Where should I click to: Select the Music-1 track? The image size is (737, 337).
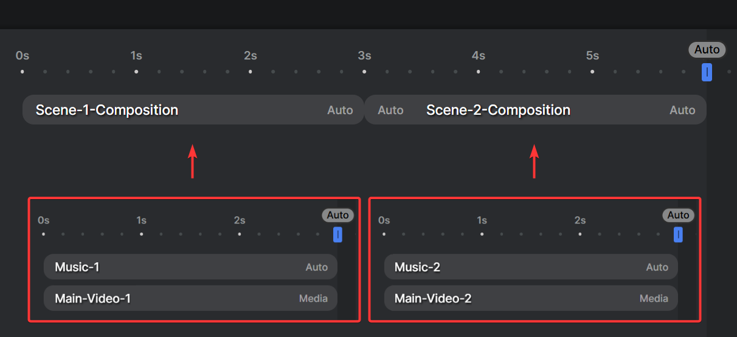190,267
